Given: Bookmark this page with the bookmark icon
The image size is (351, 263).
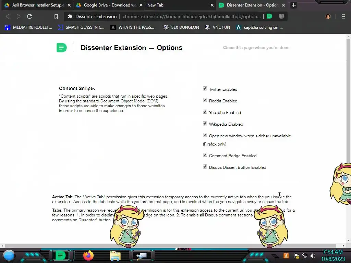Looking at the screenshot, I should [56, 16].
